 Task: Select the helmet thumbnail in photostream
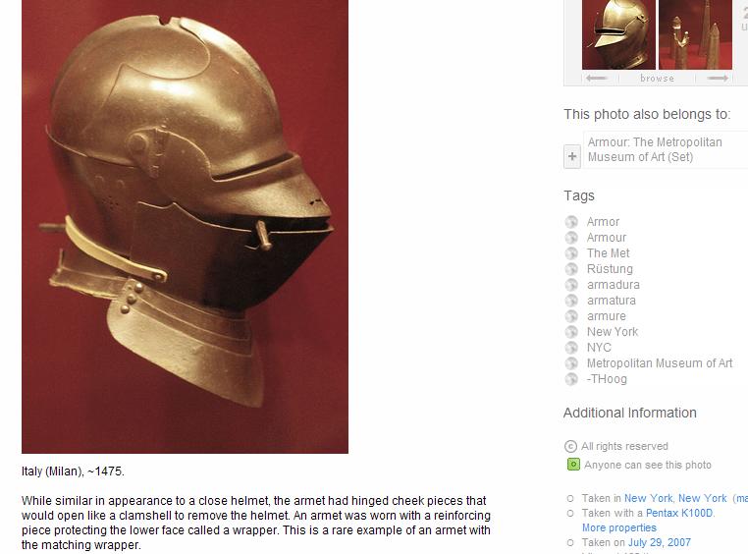[618, 34]
